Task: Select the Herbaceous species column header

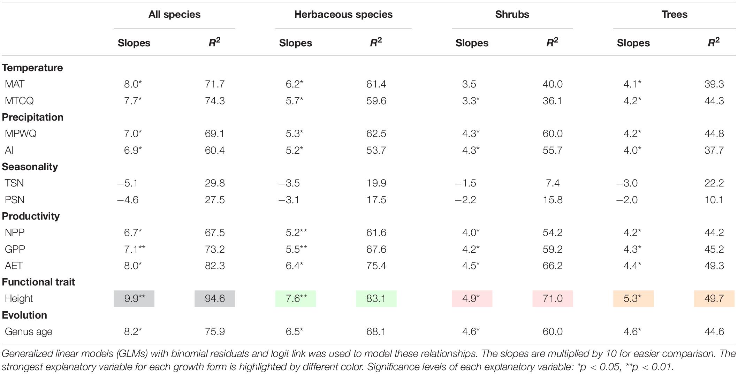Action: click(343, 14)
